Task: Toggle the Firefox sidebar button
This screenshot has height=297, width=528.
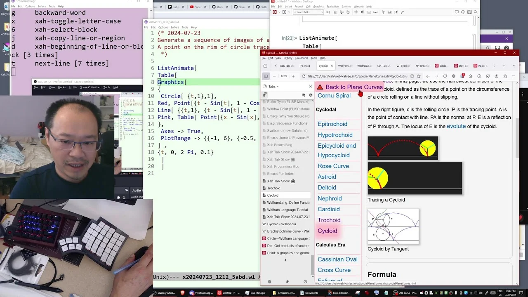Action: click(x=266, y=76)
